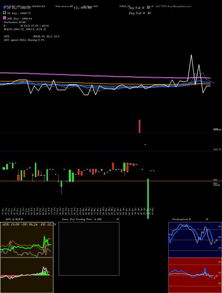The width and height of the screenshot is (222, 293).
Task: Click the Day Vol: 0 M label
Action: pos(139,13)
